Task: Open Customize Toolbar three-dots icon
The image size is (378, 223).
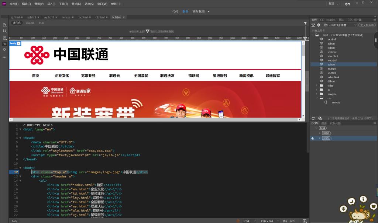Action: 4,57
